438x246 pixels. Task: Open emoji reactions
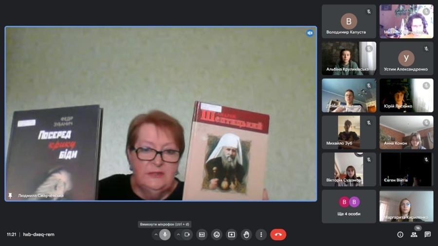tap(217, 234)
